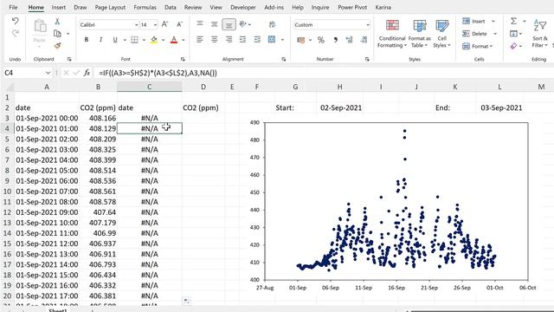Open the Calibri font name dropdown
The image size is (554, 312).
(x=137, y=25)
